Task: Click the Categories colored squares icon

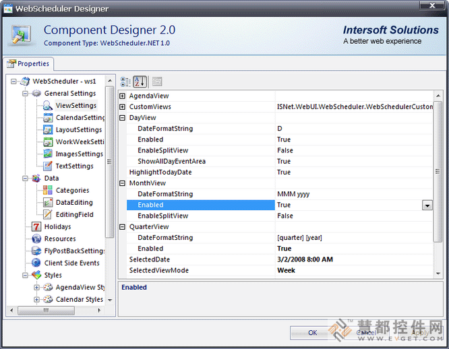Action: point(48,190)
